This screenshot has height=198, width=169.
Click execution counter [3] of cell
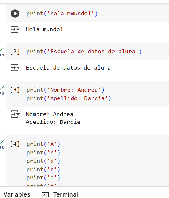pos(15,90)
